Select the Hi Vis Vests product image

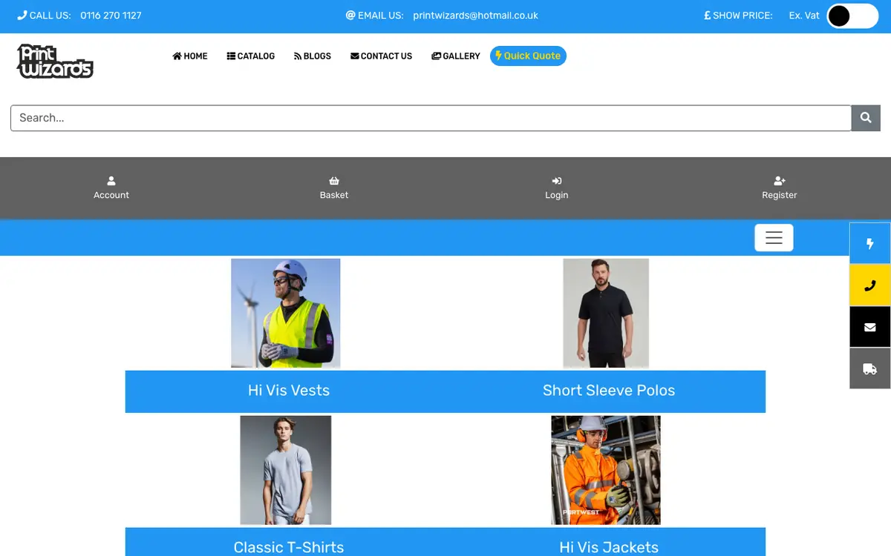coord(286,313)
